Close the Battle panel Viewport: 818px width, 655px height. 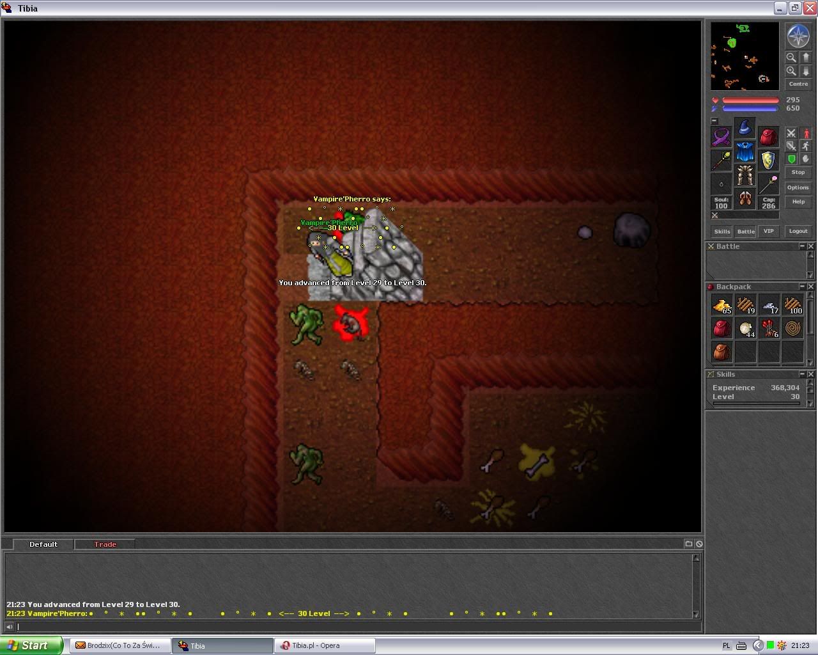point(810,246)
